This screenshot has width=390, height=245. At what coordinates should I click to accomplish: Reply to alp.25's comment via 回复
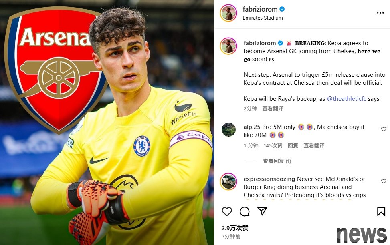coord(293,145)
